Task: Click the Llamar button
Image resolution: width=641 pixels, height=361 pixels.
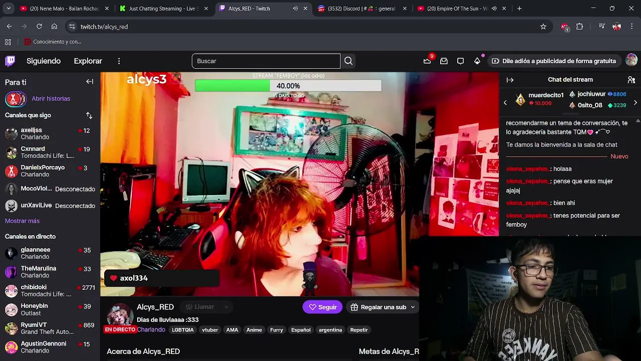Action: click(x=200, y=307)
